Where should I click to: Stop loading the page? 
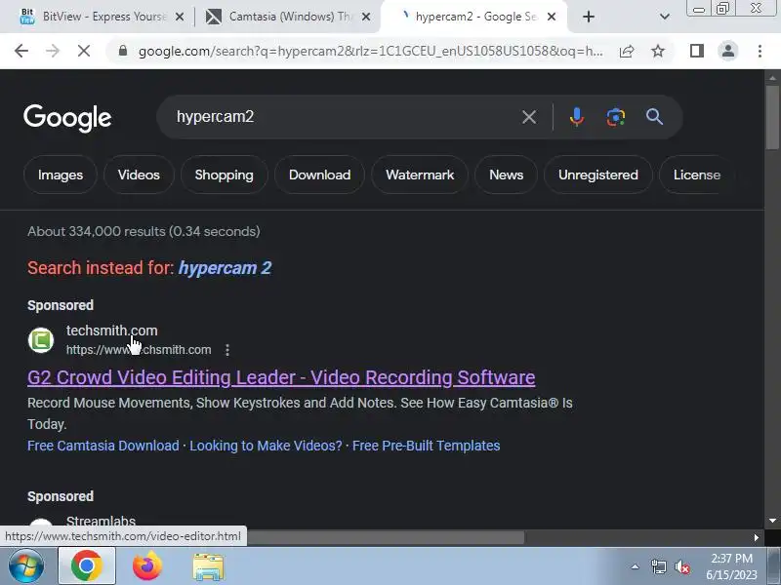click(84, 51)
